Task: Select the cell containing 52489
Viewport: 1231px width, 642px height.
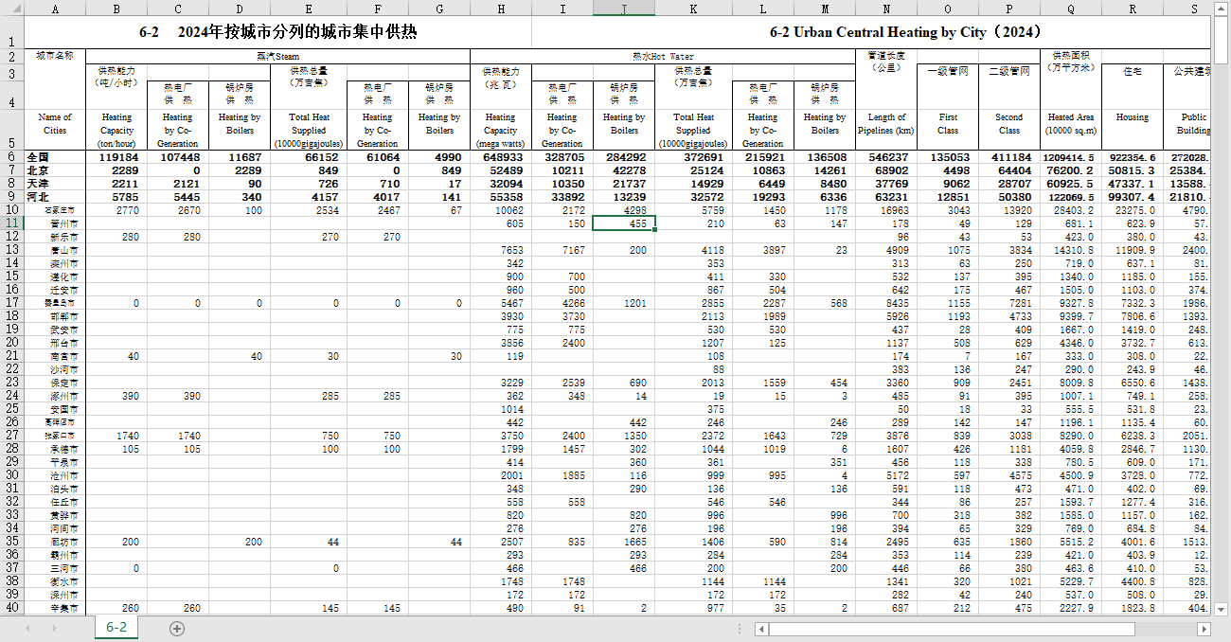Action: 501,170
